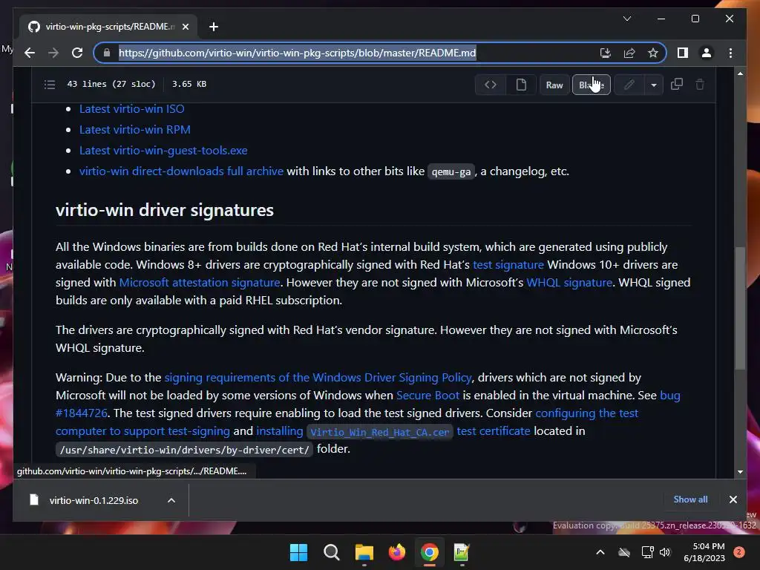Bookmark this tab with star icon

(x=653, y=53)
